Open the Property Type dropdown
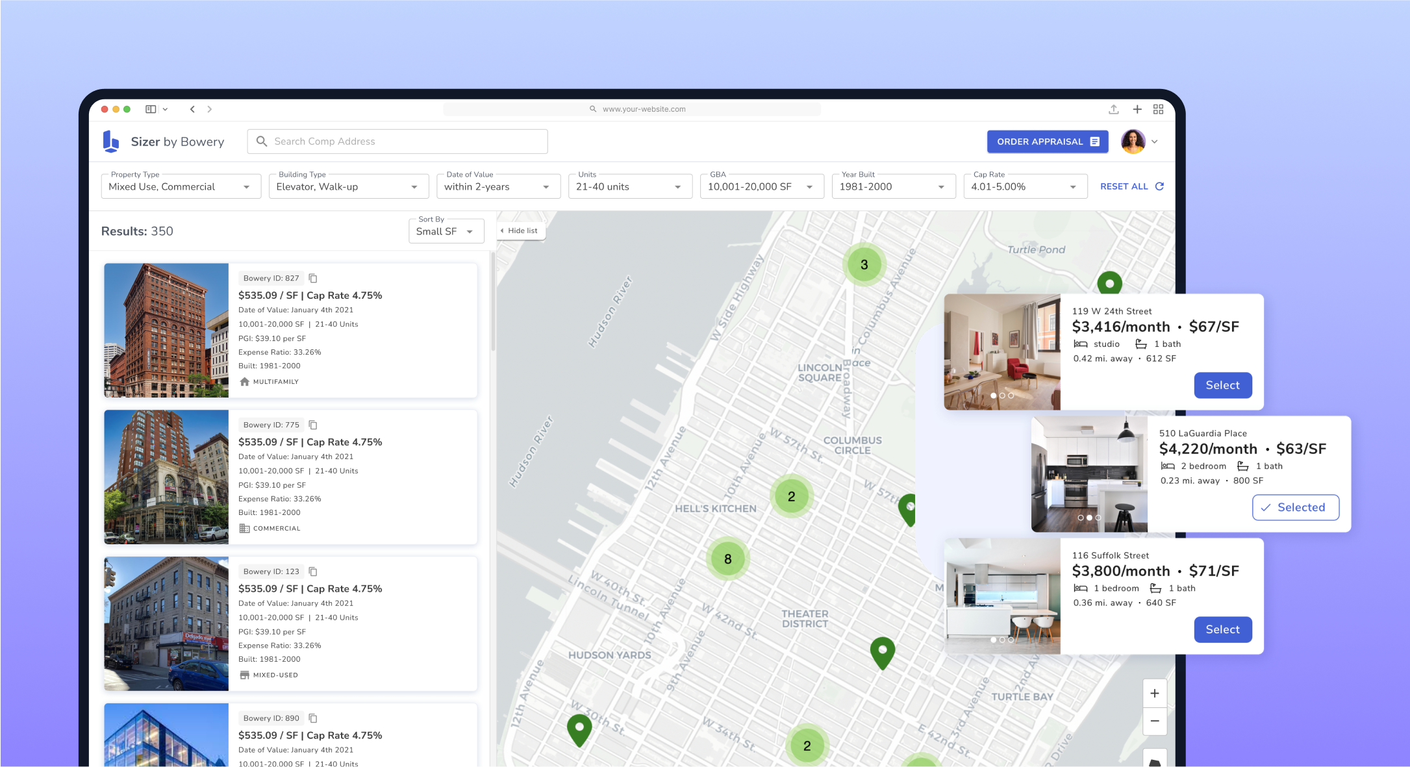This screenshot has height=767, width=1410. pyautogui.click(x=181, y=186)
